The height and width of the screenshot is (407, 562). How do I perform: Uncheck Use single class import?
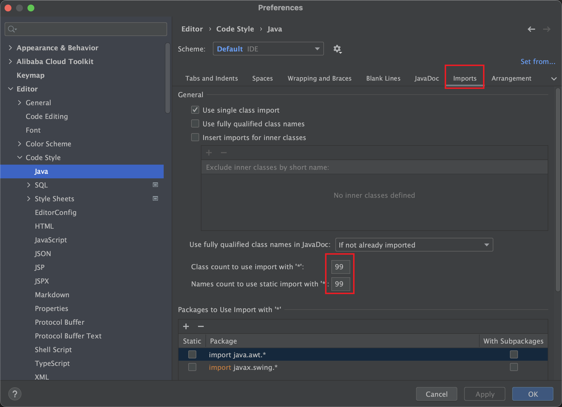pos(195,110)
